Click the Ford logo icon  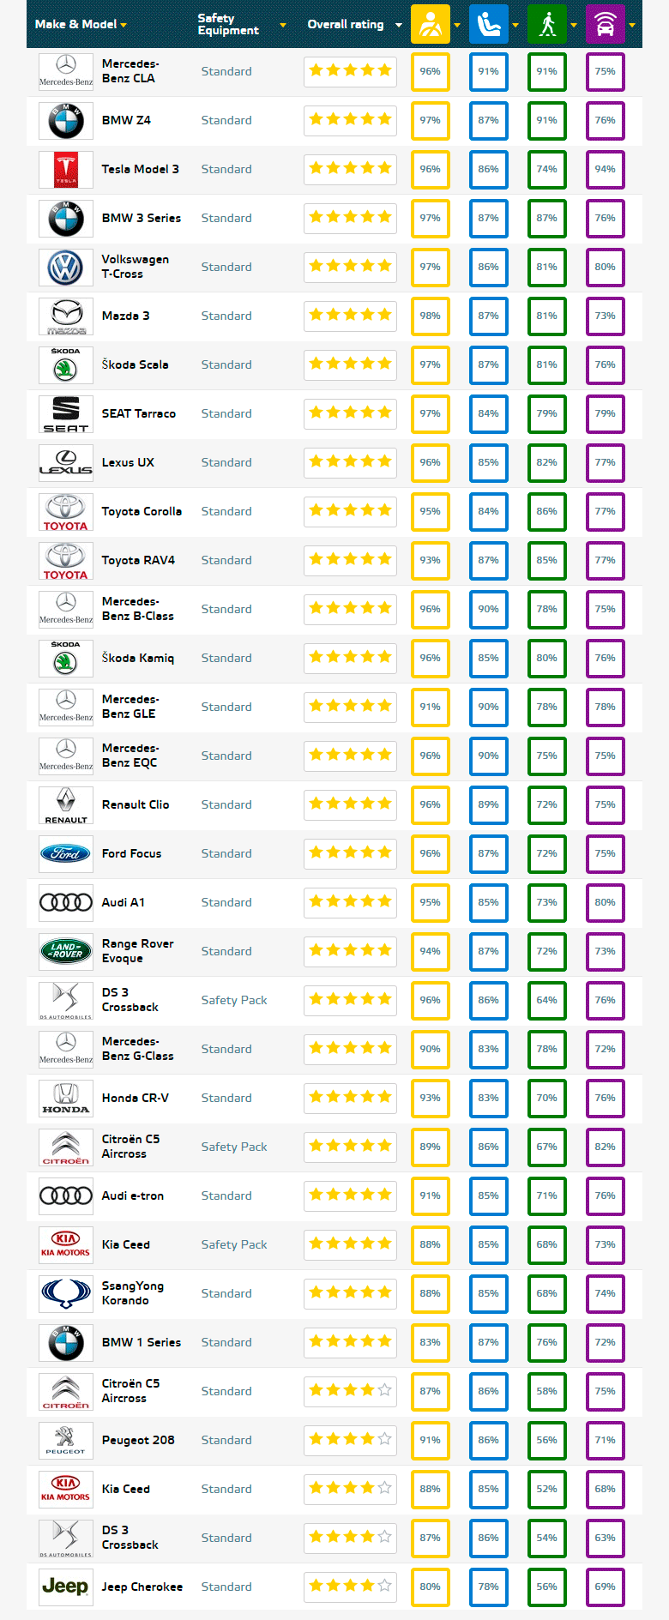66,853
